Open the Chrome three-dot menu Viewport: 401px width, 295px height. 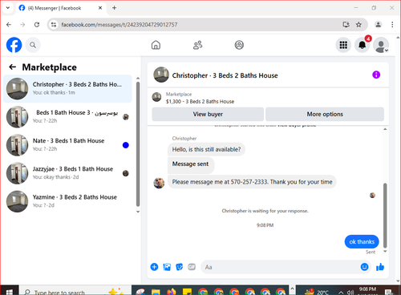(392, 25)
